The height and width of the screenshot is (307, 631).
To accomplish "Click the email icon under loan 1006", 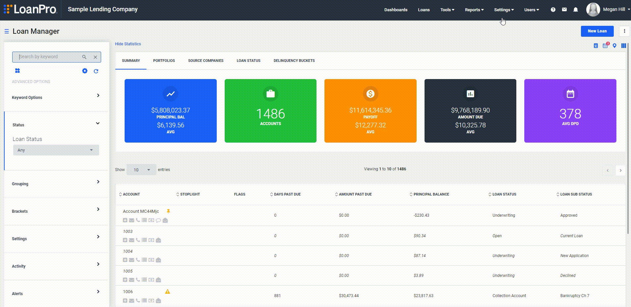I will click(132, 301).
